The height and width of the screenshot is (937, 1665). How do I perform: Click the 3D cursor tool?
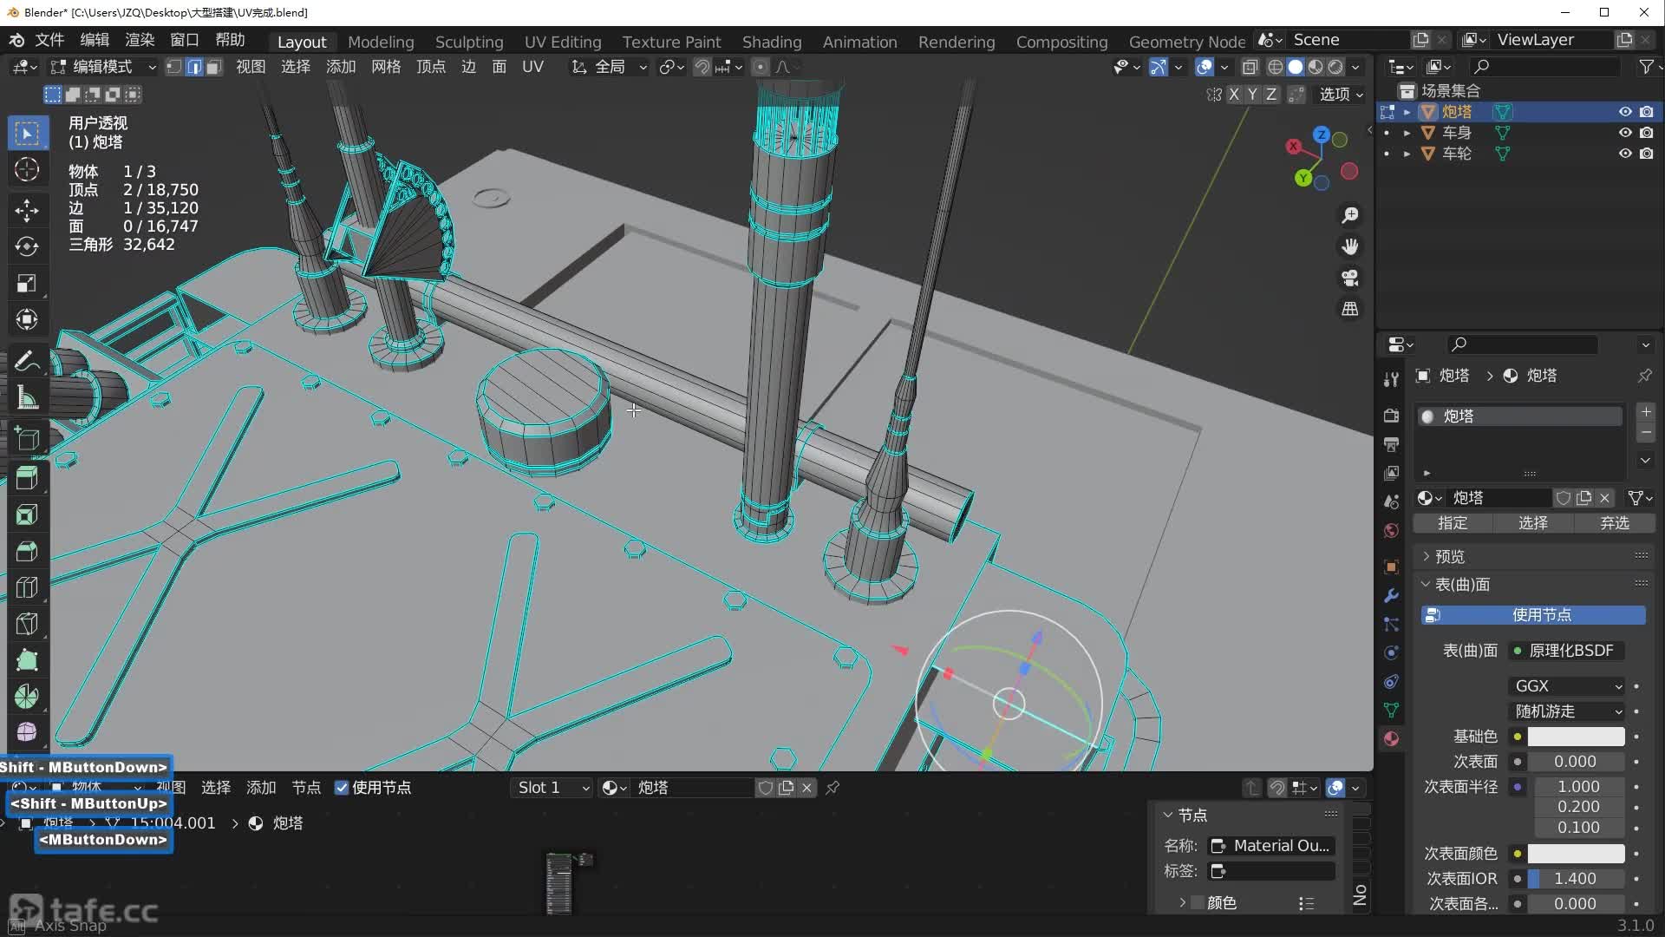(27, 169)
